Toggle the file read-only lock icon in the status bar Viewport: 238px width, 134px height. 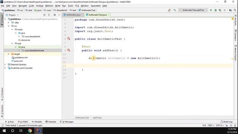pos(226,125)
